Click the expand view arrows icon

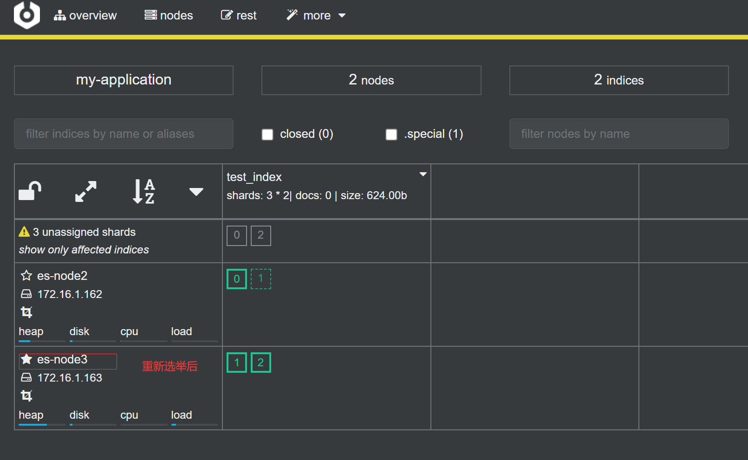(86, 191)
